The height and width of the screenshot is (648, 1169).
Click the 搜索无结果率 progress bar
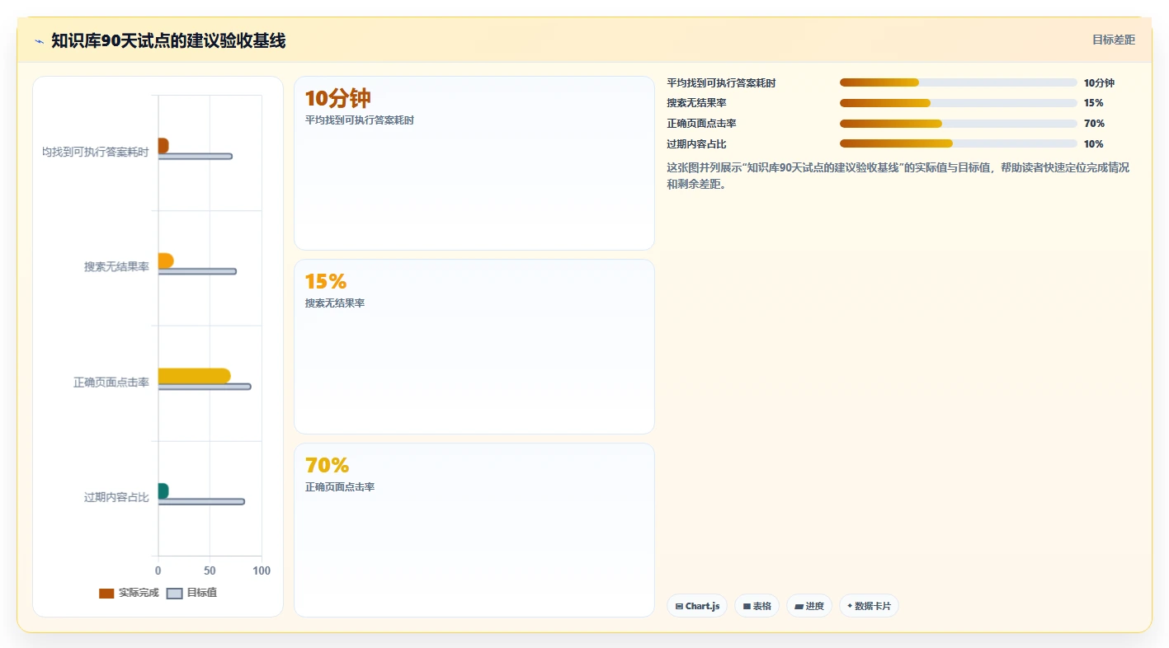click(958, 103)
